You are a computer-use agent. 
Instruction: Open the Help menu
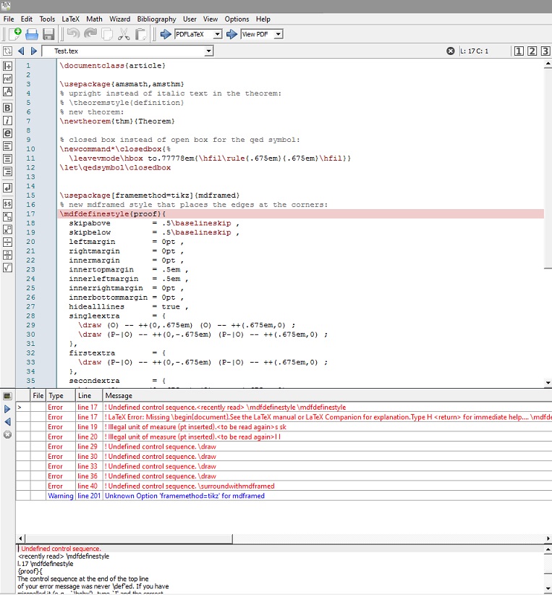(263, 19)
